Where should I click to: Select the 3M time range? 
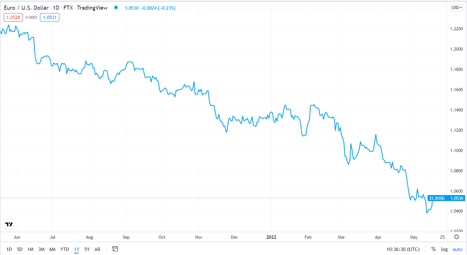coord(41,249)
